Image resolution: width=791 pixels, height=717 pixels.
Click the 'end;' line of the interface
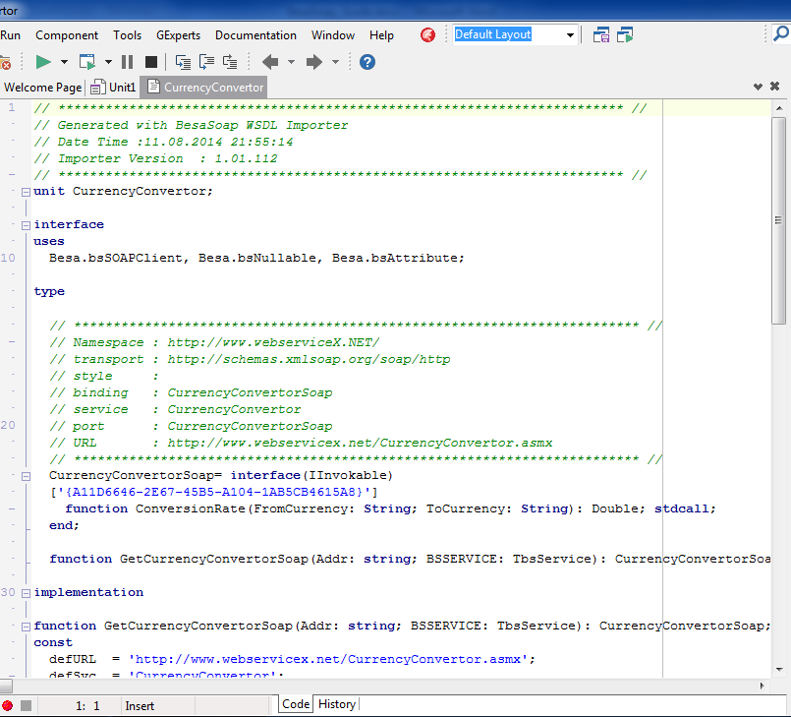(64, 525)
